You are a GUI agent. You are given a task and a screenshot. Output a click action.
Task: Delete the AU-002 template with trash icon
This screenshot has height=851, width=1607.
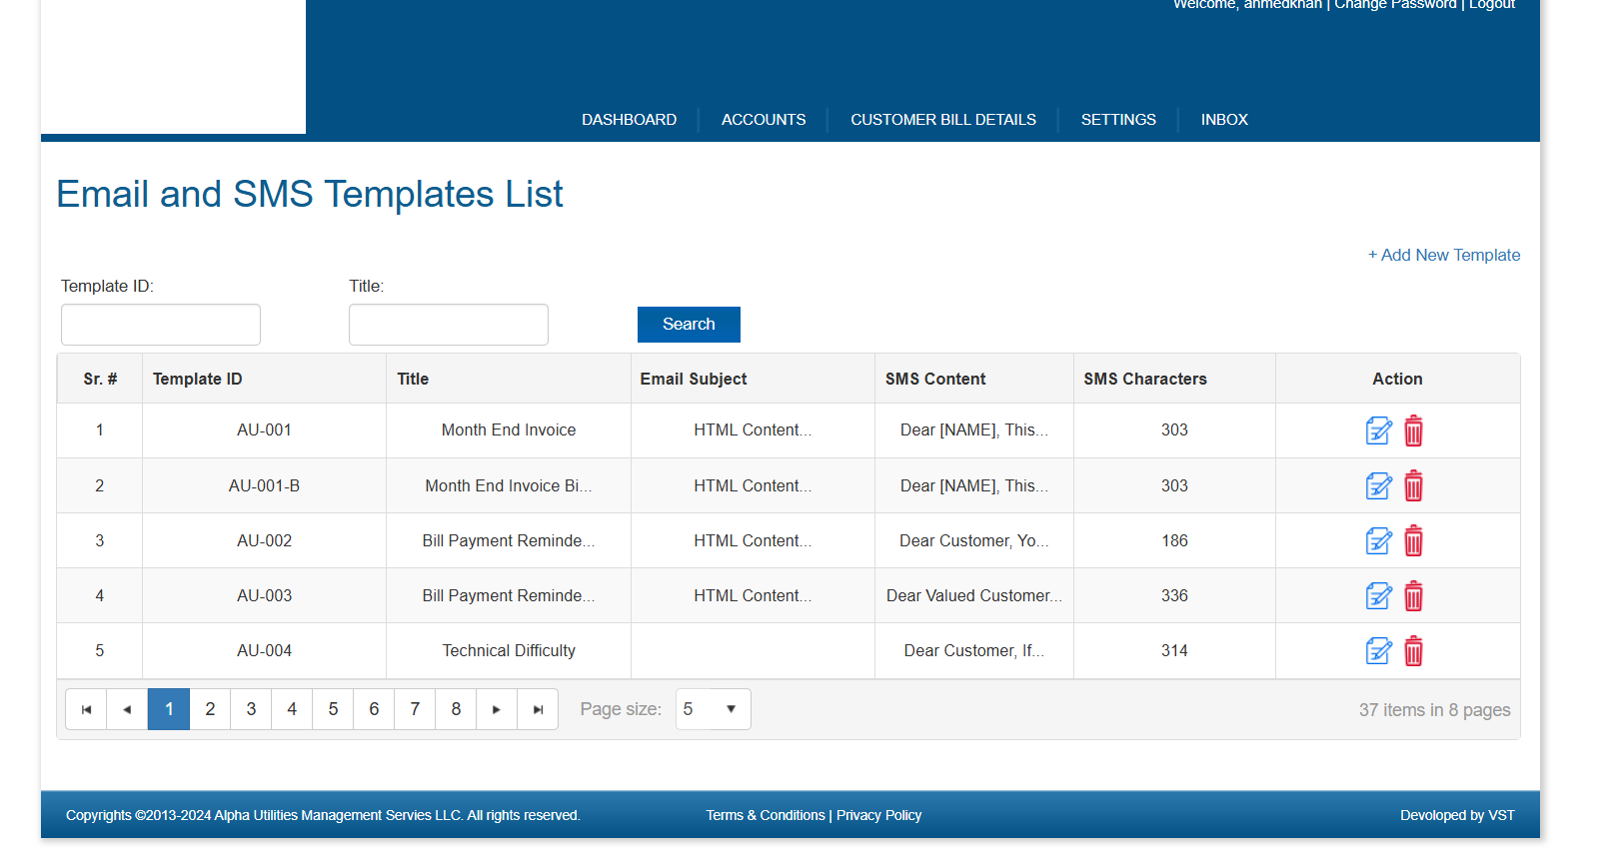tap(1413, 541)
